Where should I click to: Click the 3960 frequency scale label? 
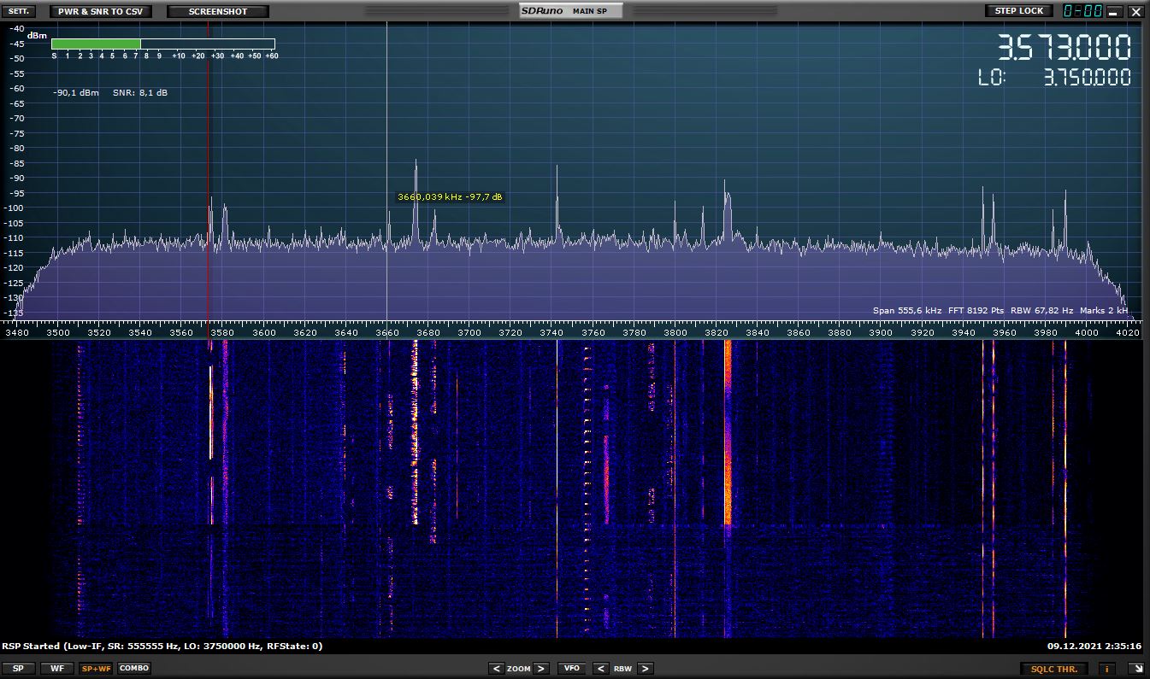(1005, 332)
